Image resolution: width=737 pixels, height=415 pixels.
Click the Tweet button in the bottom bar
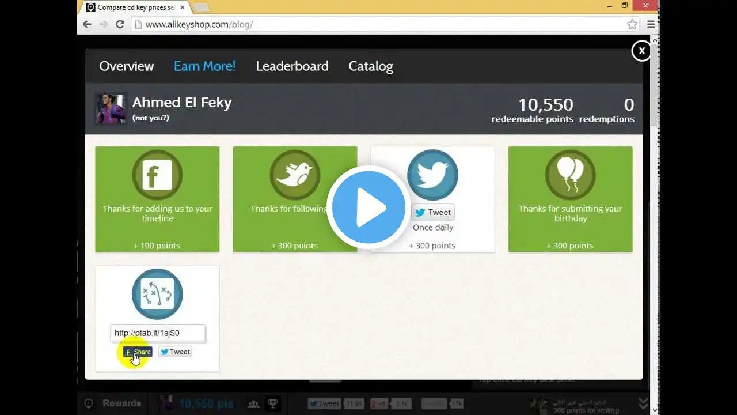point(324,403)
